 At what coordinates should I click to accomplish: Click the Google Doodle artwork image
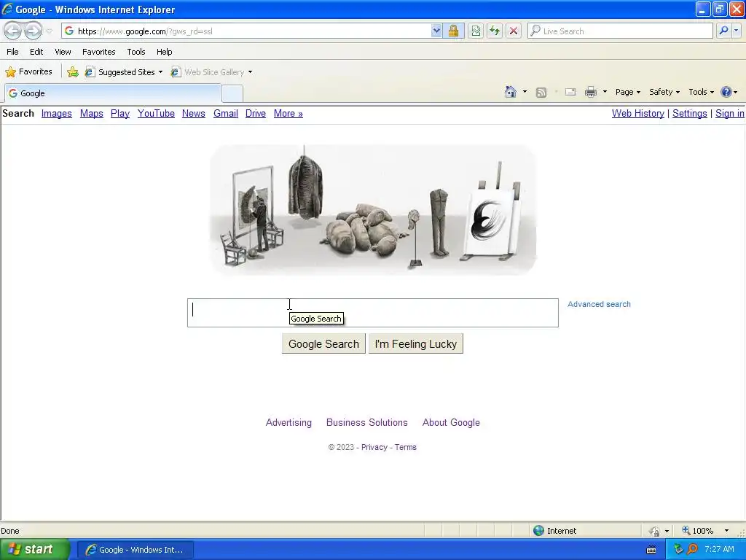pos(373,210)
